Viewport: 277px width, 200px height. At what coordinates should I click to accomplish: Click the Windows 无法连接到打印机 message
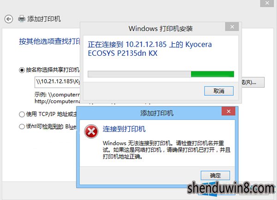[x=167, y=150]
